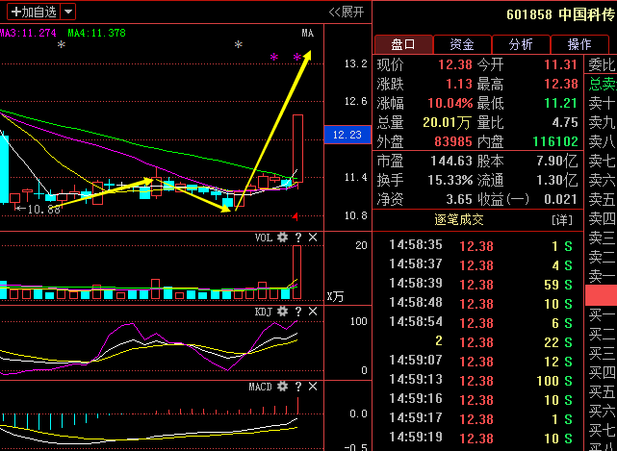
Task: Open the 分析 tab
Action: [521, 44]
